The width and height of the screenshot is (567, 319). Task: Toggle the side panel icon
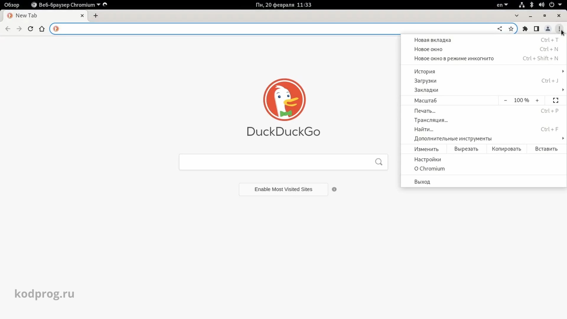coord(536,29)
